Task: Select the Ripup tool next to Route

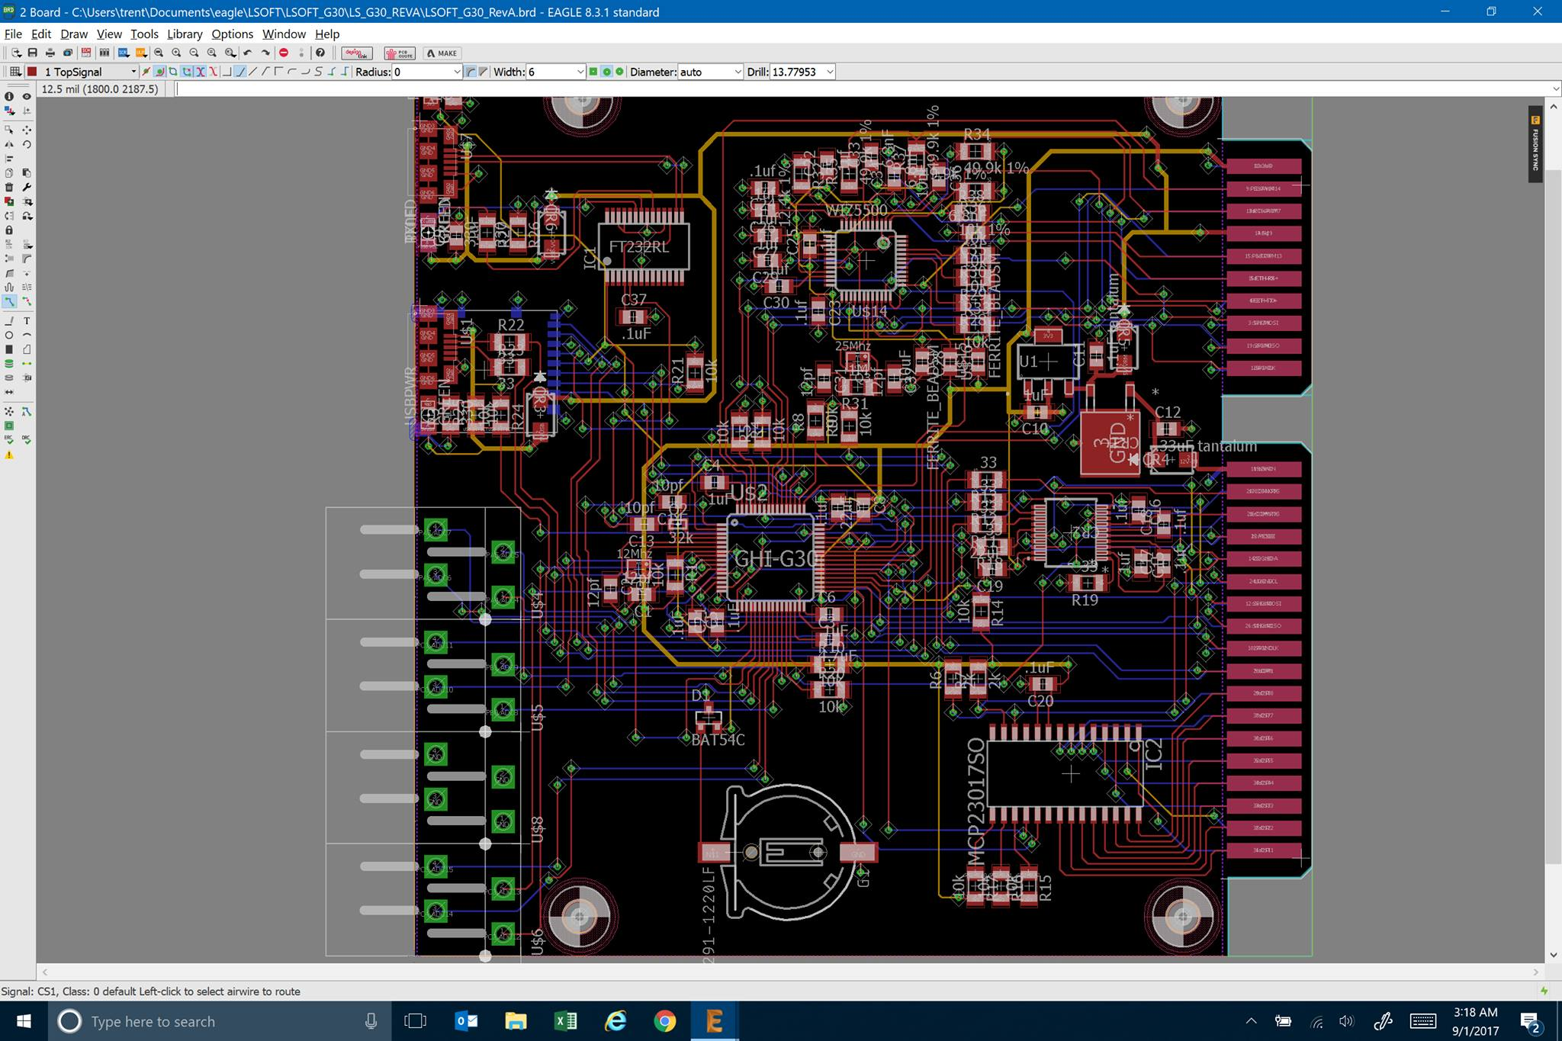Action: point(27,301)
